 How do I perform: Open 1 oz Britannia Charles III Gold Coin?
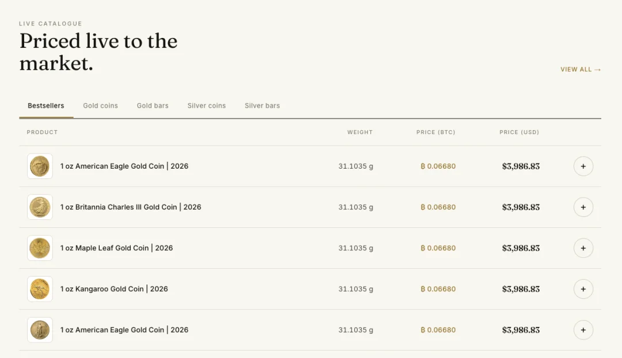(x=131, y=207)
